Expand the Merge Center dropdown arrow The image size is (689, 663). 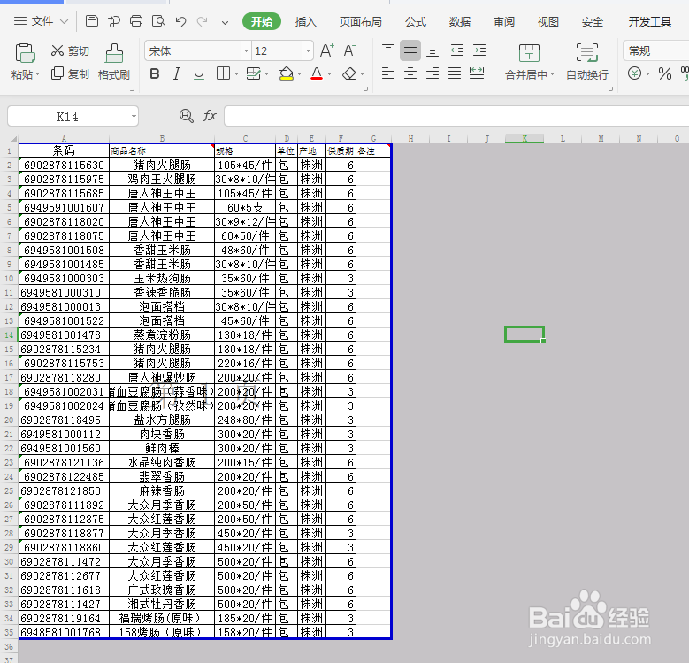coord(552,74)
